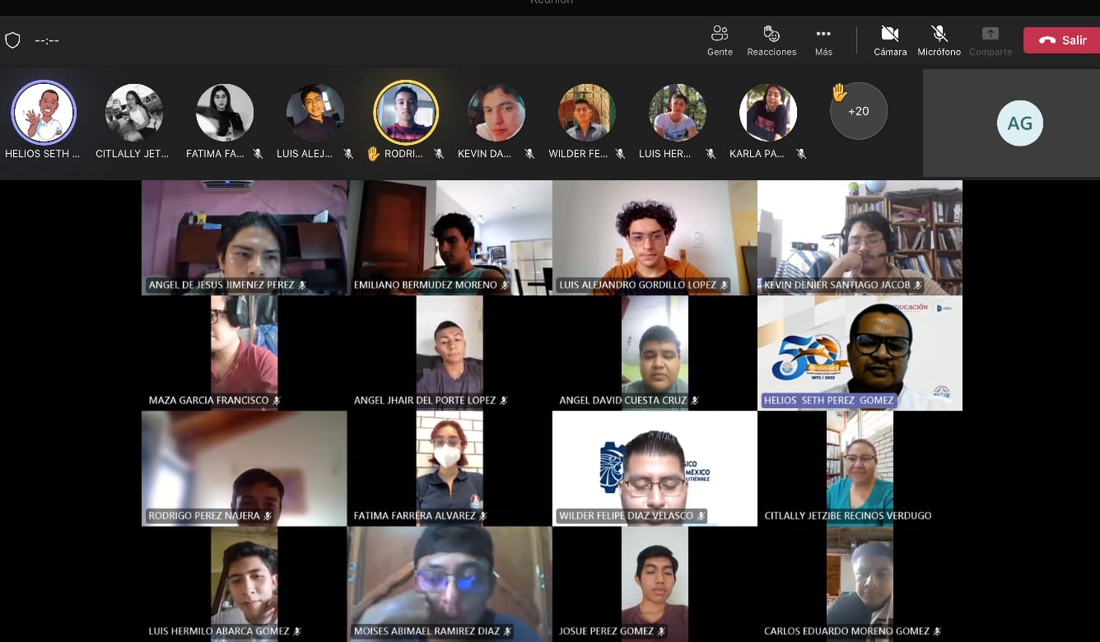
Task: Click mic icon beside Carlos Eduardo Moreno Gomez
Action: [x=937, y=631]
